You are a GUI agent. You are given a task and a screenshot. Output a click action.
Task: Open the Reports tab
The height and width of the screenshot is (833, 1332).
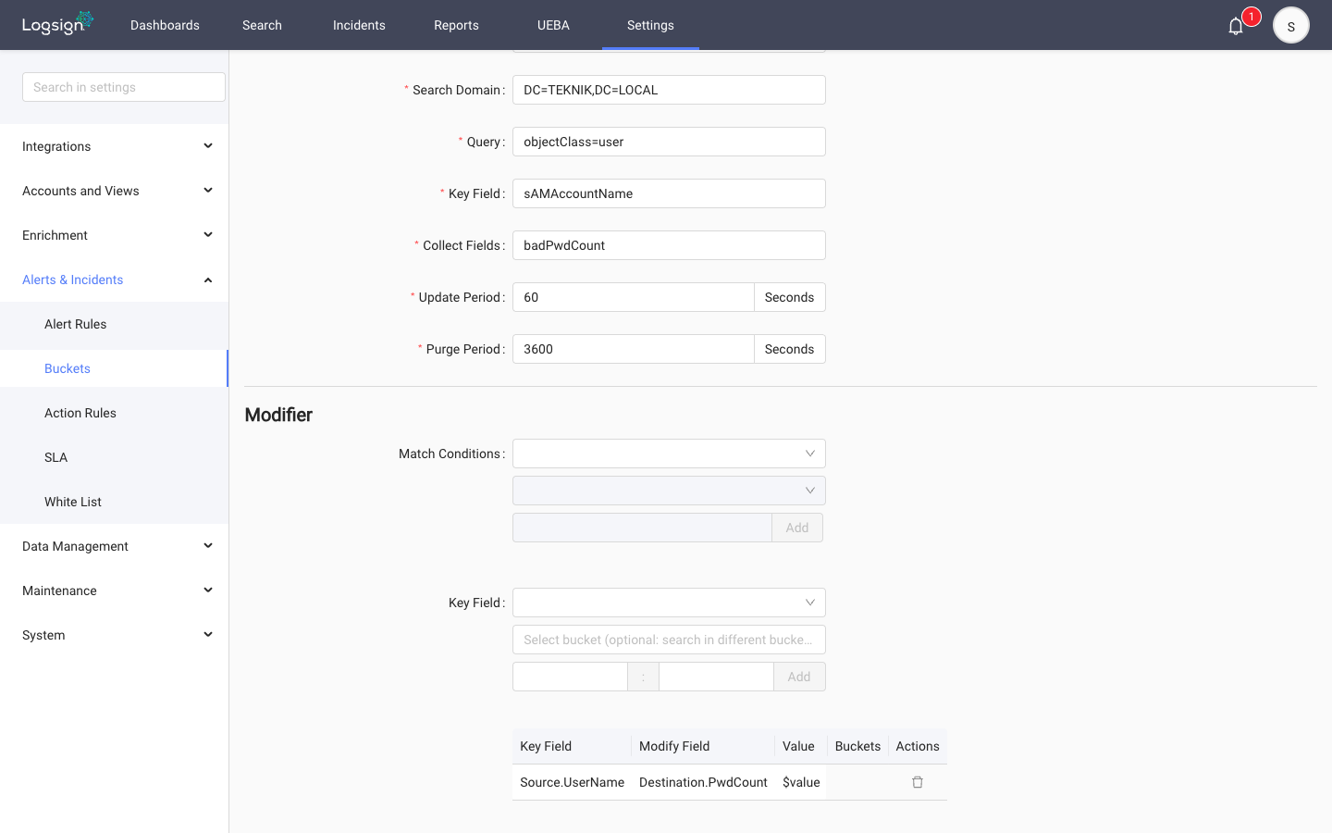456,25
